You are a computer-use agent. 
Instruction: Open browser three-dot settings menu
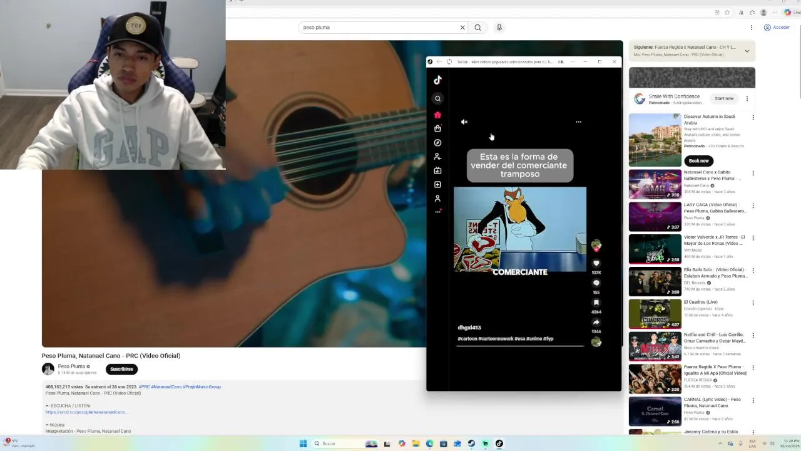coord(775,13)
